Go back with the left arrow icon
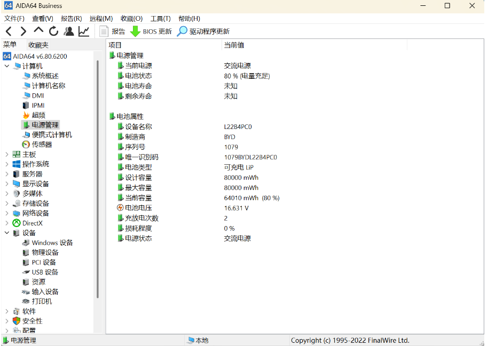The height and width of the screenshot is (346, 488). click(x=9, y=31)
